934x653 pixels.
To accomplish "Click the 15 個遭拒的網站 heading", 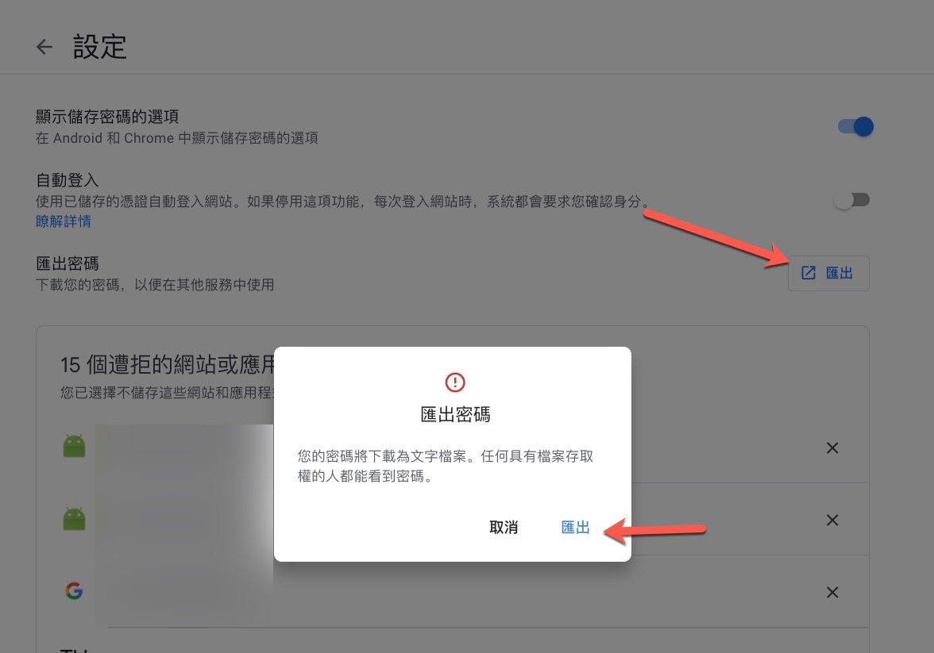I will click(168, 364).
